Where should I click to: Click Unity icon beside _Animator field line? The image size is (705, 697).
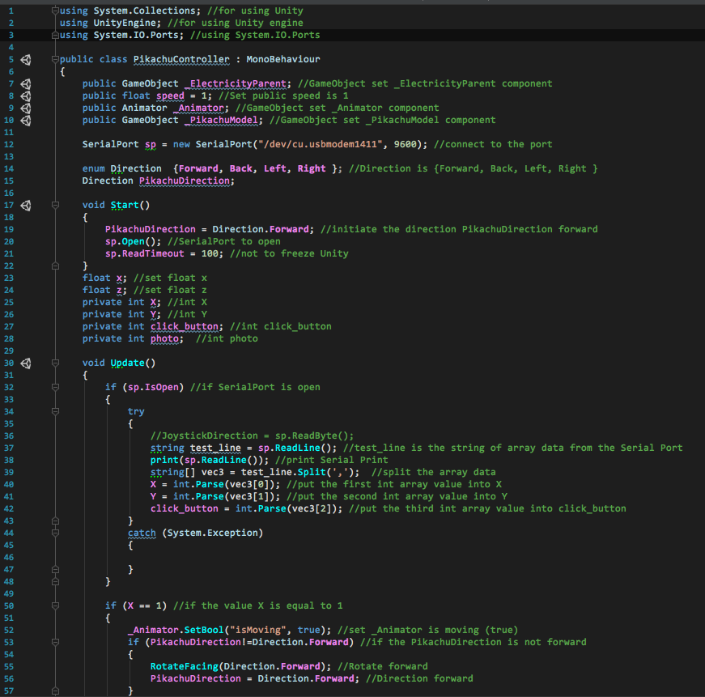[26, 108]
